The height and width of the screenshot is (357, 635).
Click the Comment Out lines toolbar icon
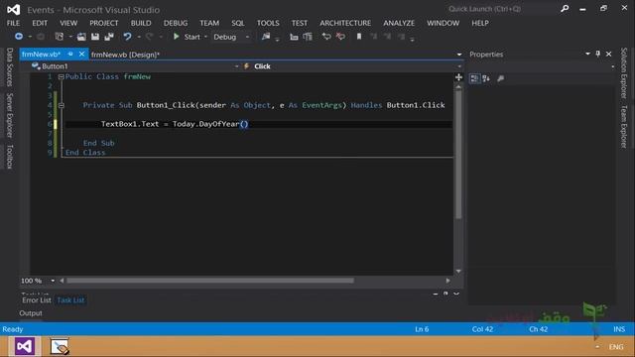[326, 37]
